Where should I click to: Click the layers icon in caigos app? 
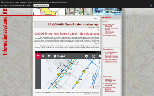click(49, 56)
